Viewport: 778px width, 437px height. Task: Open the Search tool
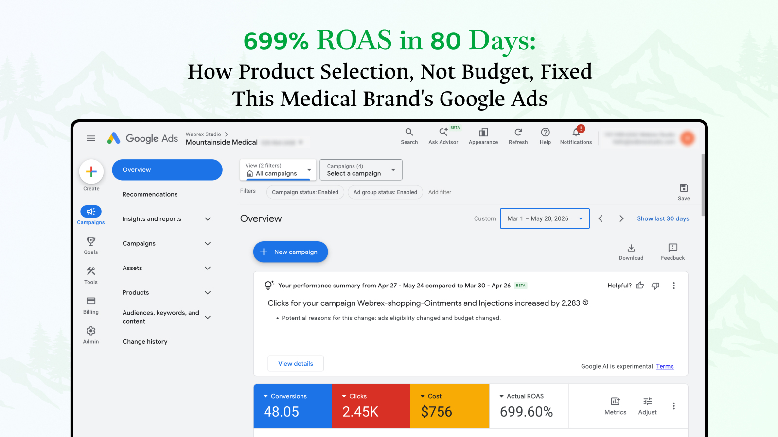(409, 136)
